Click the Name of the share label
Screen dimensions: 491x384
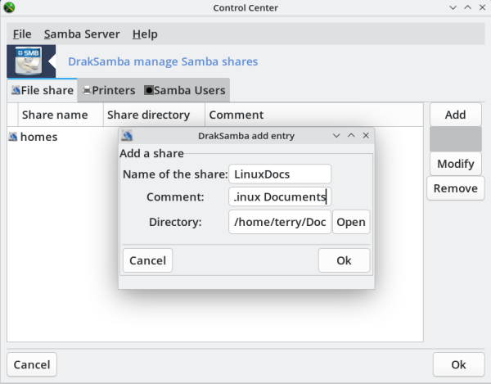pyautogui.click(x=175, y=174)
